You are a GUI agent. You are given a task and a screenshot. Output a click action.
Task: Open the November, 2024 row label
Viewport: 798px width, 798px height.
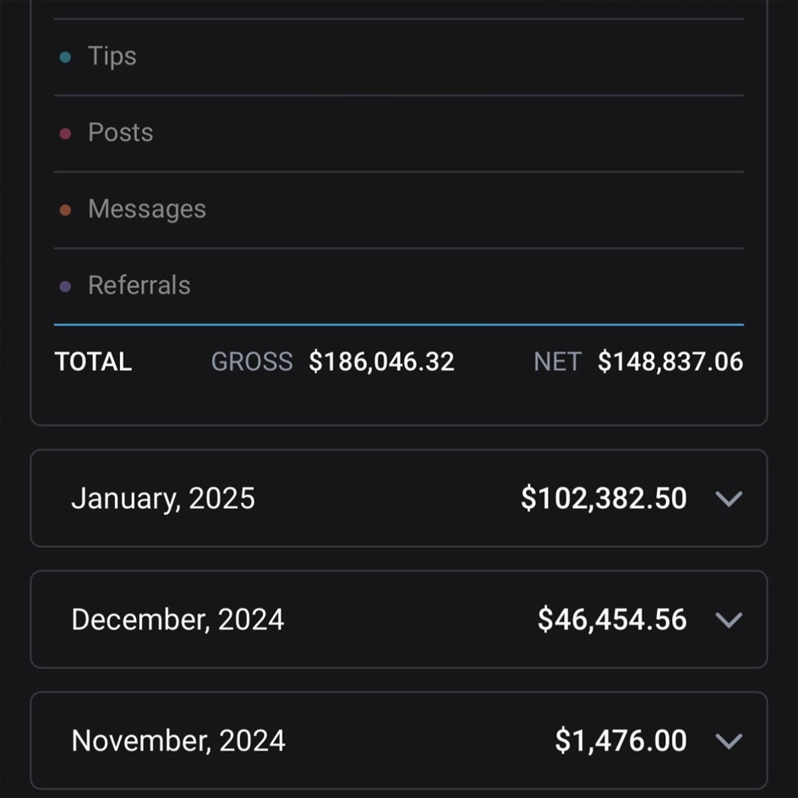point(178,741)
